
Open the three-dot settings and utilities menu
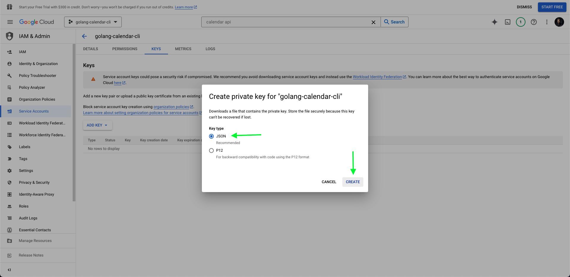tap(547, 22)
